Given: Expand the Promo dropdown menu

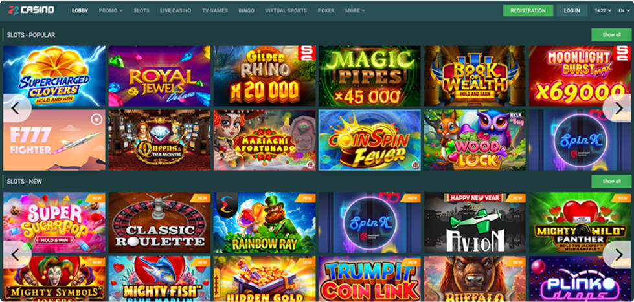Looking at the screenshot, I should [111, 10].
